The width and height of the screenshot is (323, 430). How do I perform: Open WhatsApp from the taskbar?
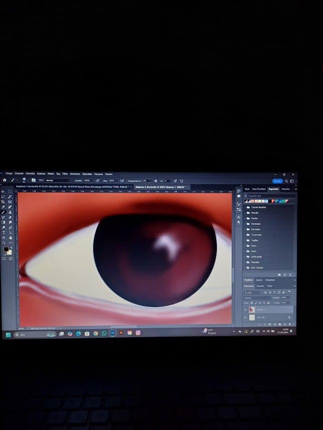tap(104, 333)
